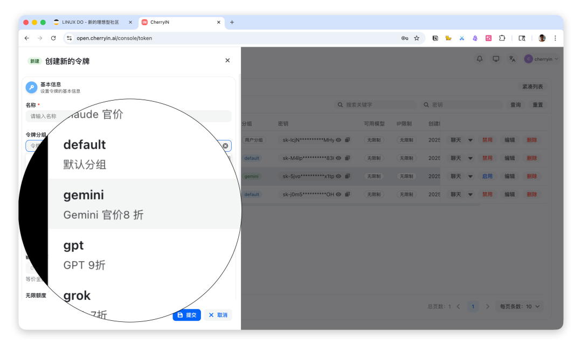Bookmark this page with the star
The height and width of the screenshot is (352, 582).
pyautogui.click(x=417, y=38)
